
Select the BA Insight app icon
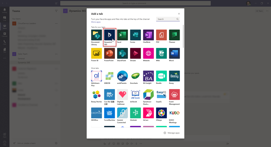click(x=148, y=76)
